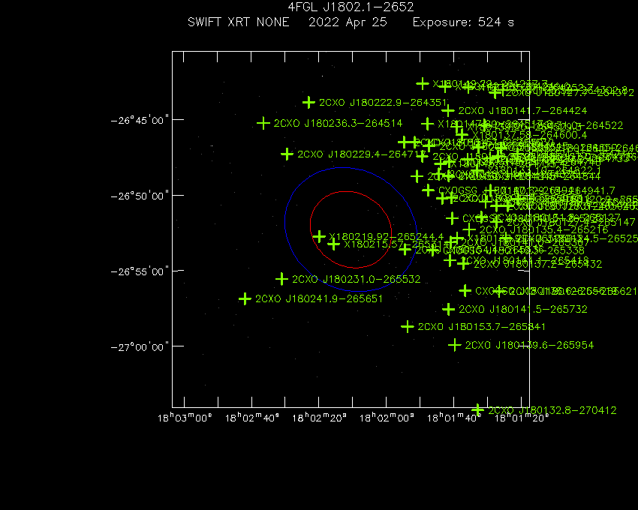Click the cross marker of 2CXO J180141.5-265732
This screenshot has width=638, height=510.
[448, 309]
